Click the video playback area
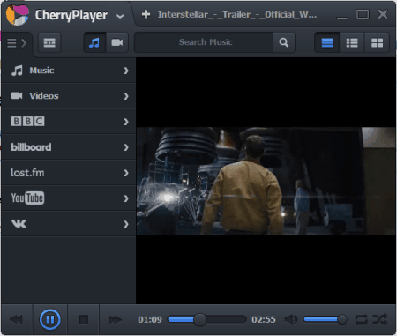This screenshot has width=397, height=336. 266,181
